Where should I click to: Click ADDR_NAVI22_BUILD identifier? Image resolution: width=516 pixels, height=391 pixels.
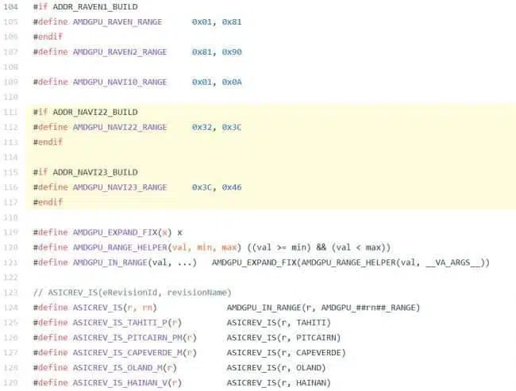tap(95, 112)
